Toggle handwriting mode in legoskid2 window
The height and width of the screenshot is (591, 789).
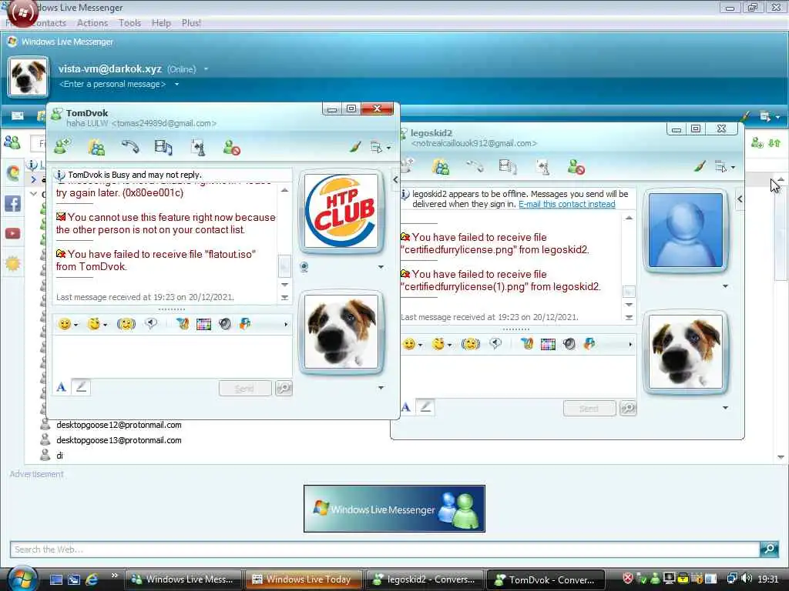pyautogui.click(x=425, y=407)
